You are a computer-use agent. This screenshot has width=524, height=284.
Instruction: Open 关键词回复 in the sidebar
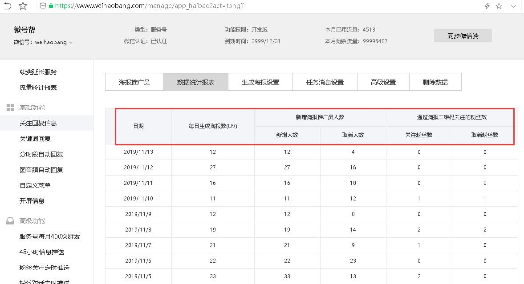[35, 139]
